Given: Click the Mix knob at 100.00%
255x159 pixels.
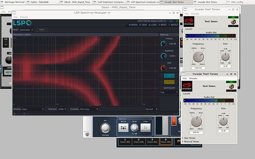Looking at the screenshot, I should pos(105,128).
